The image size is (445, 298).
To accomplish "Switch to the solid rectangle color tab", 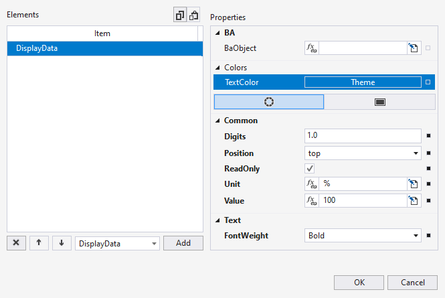I will click(379, 102).
